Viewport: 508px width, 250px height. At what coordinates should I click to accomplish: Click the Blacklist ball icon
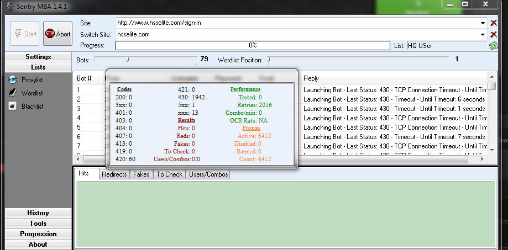click(x=13, y=106)
